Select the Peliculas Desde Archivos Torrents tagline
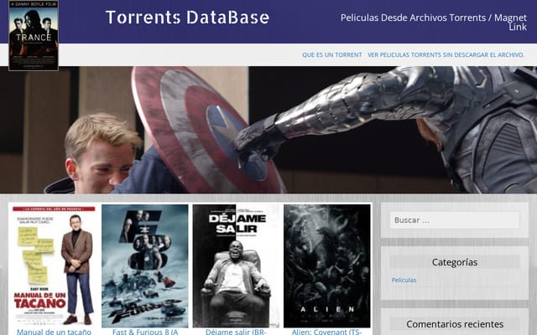This screenshot has height=335, width=537. point(434,23)
